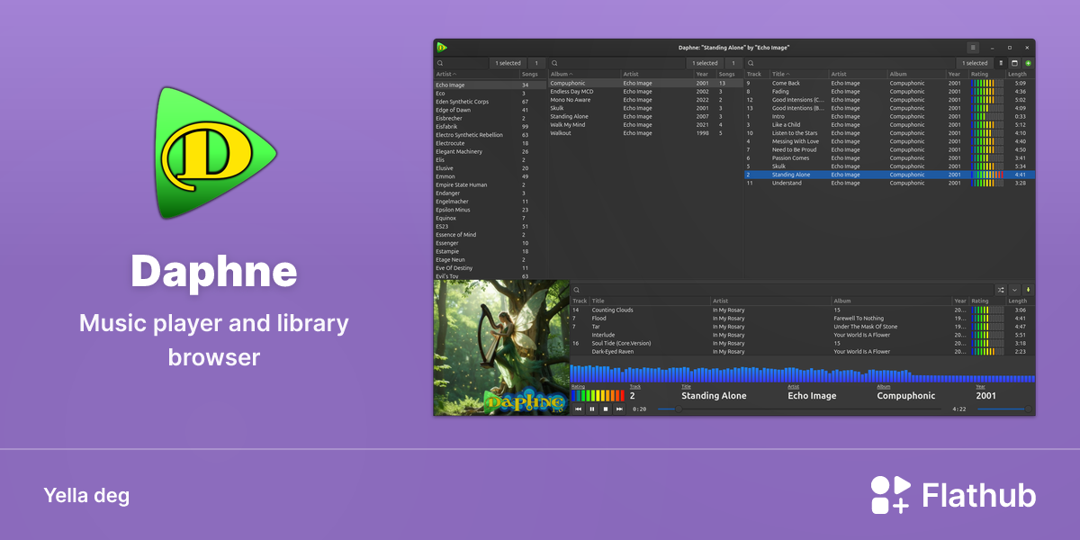Set rating on the now-playing rainbow rating bar
The height and width of the screenshot is (540, 1080).
598,395
